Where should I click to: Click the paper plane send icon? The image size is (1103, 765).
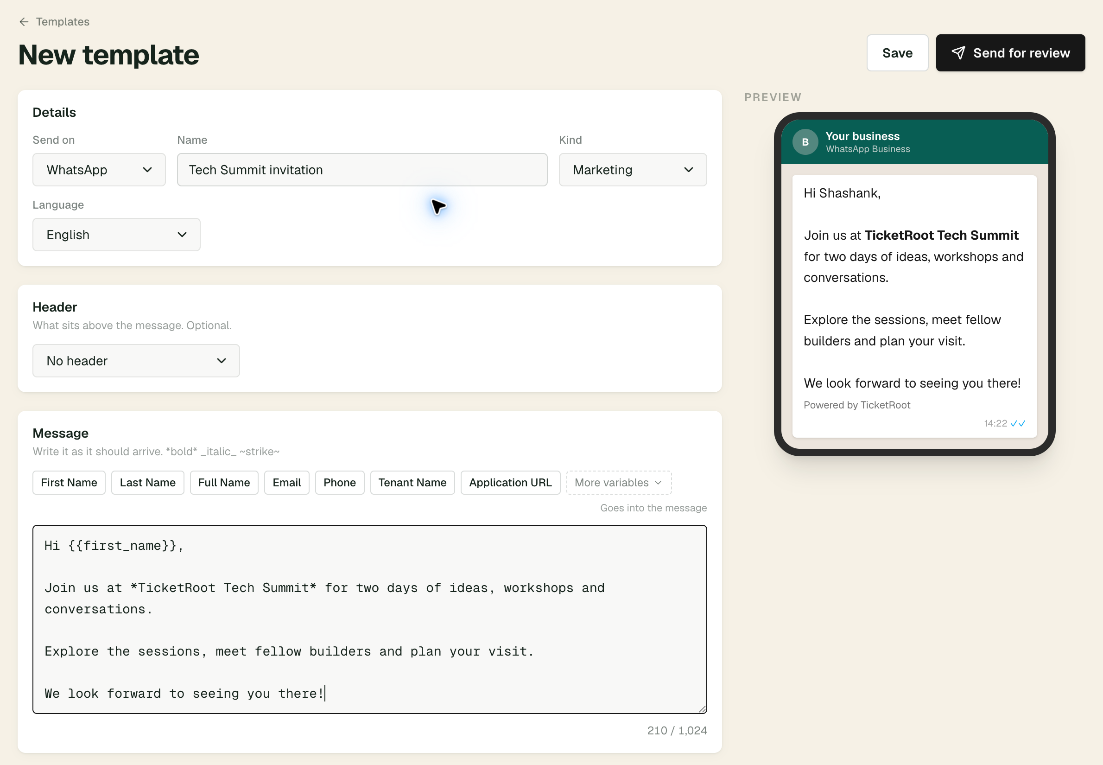(958, 53)
